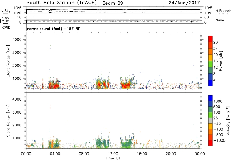Click the '1000' positive velocity scale value
Image resolution: width=231 pixels, height=160 pixels.
click(218, 101)
